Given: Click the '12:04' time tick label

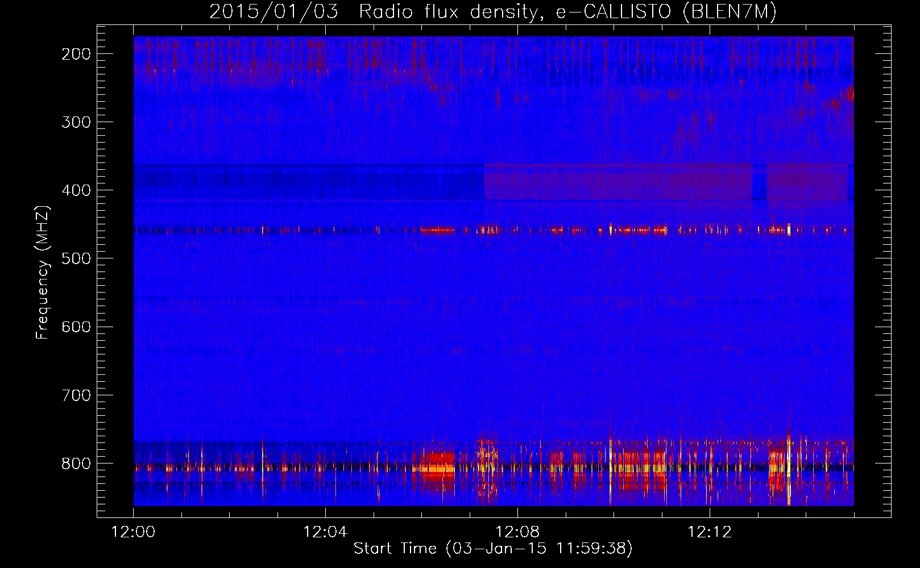Looking at the screenshot, I should pos(325,532).
